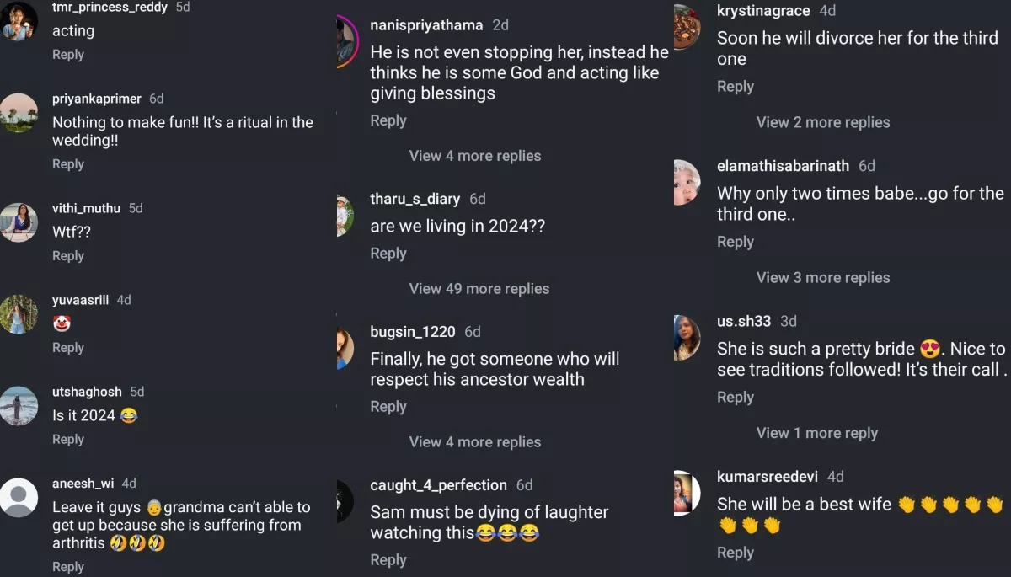1011x577 pixels.
Task: Show 2 more replies under krystinagrace
Action: click(x=822, y=122)
